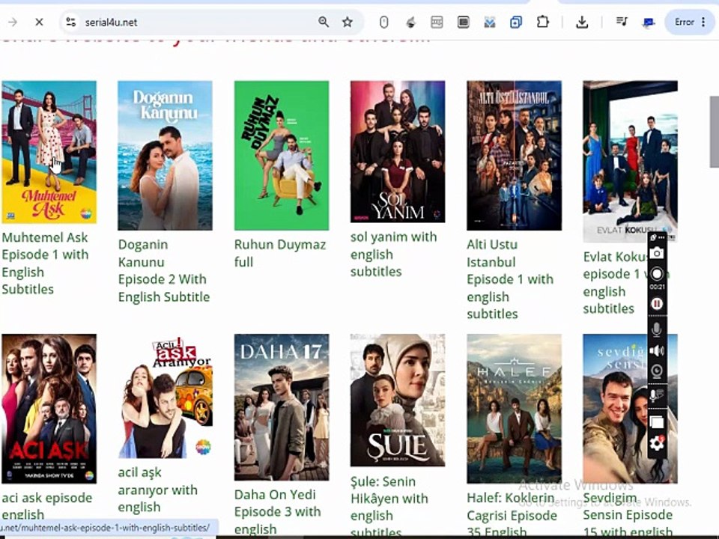719x539 pixels.
Task: Open media control playlist icon
Action: point(622,22)
